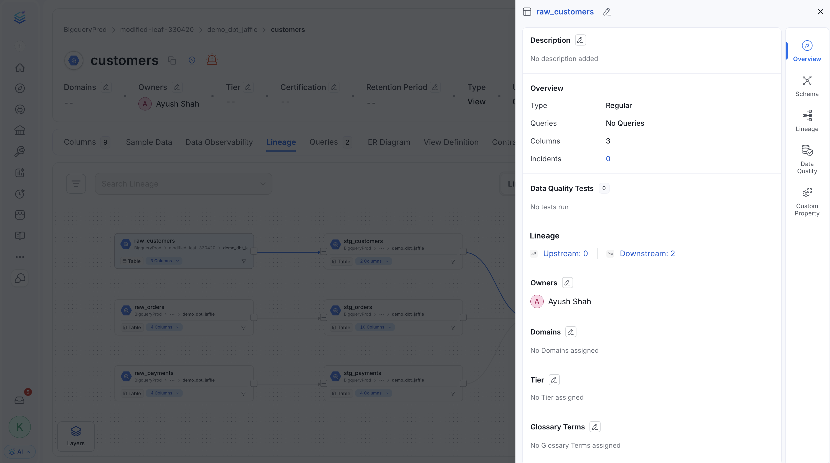
Task: Open the Home sidebar icon
Action: point(20,67)
